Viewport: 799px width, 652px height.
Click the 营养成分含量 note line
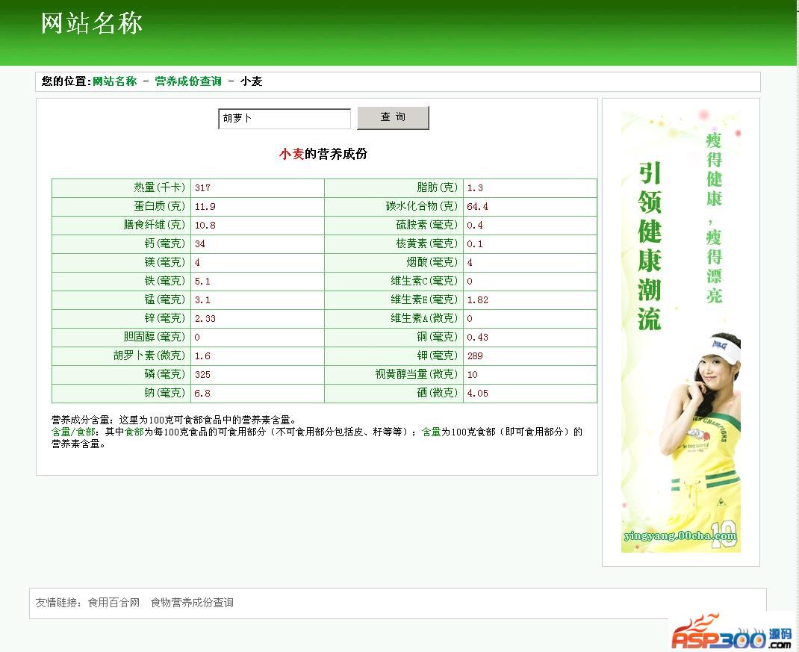pyautogui.click(x=173, y=420)
